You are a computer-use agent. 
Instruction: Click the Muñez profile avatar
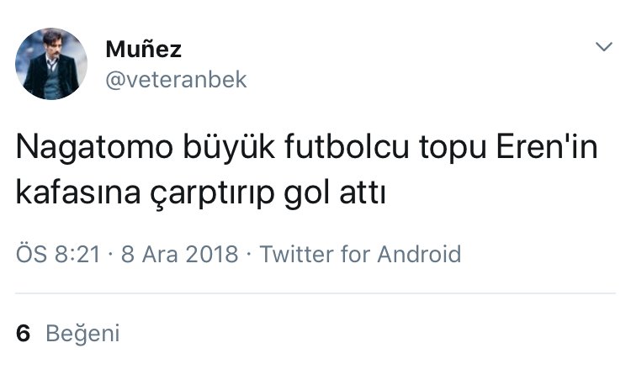(x=52, y=64)
